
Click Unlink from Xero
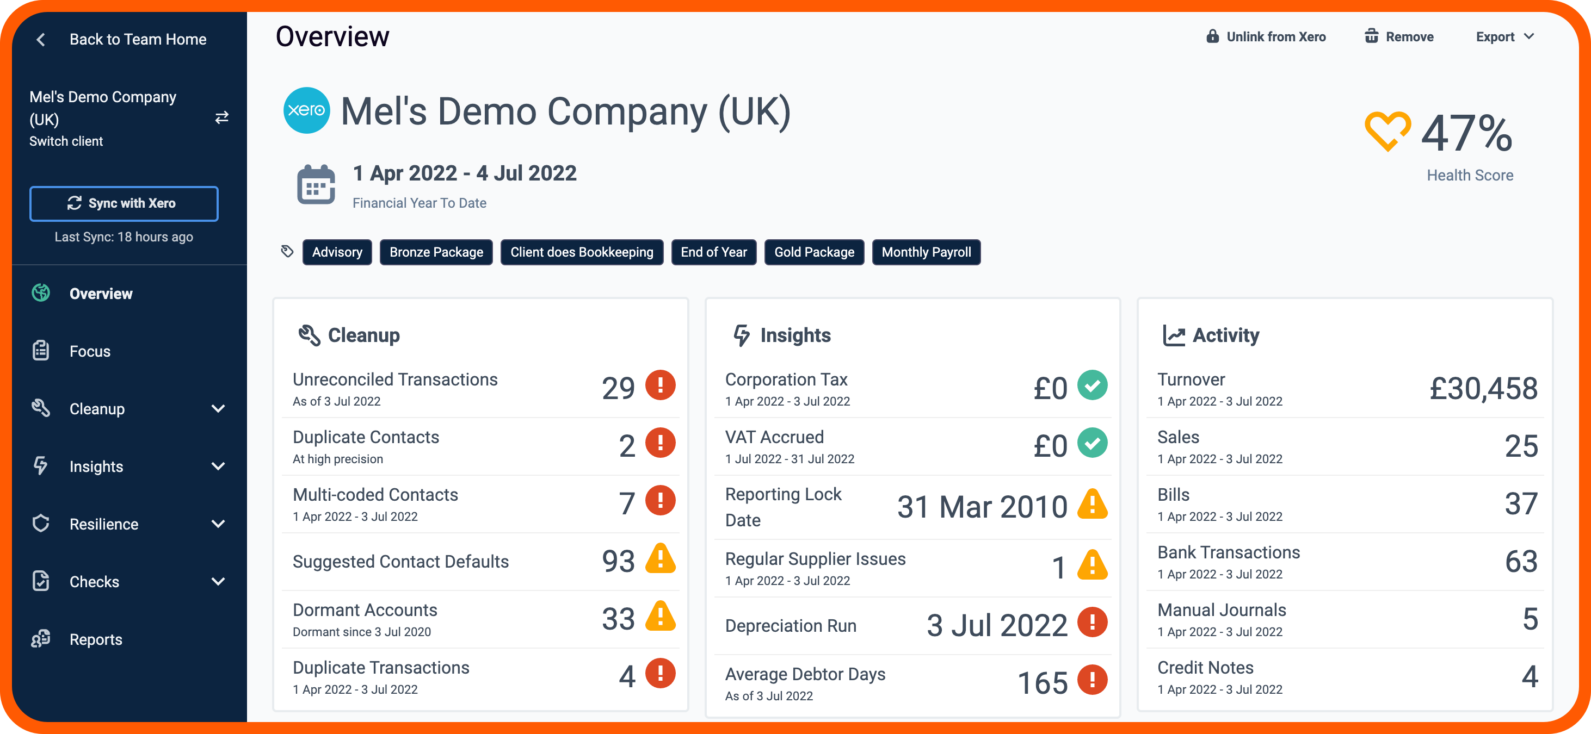[x=1266, y=37]
